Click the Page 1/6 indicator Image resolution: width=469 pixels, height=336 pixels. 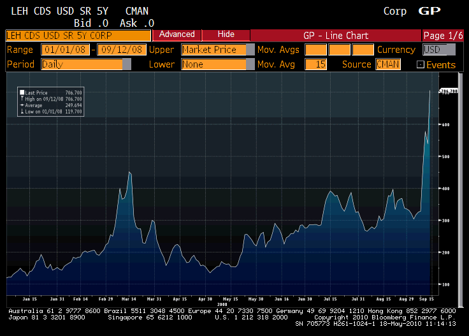point(443,36)
